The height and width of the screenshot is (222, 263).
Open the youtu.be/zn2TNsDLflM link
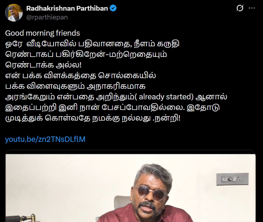click(x=45, y=139)
